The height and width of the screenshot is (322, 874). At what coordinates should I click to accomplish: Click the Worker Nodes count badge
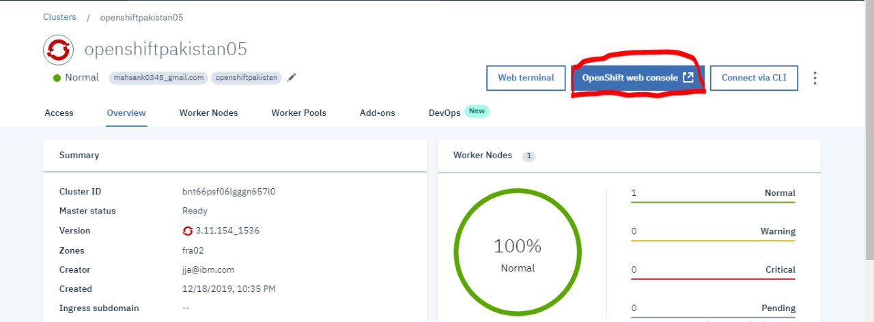point(529,156)
